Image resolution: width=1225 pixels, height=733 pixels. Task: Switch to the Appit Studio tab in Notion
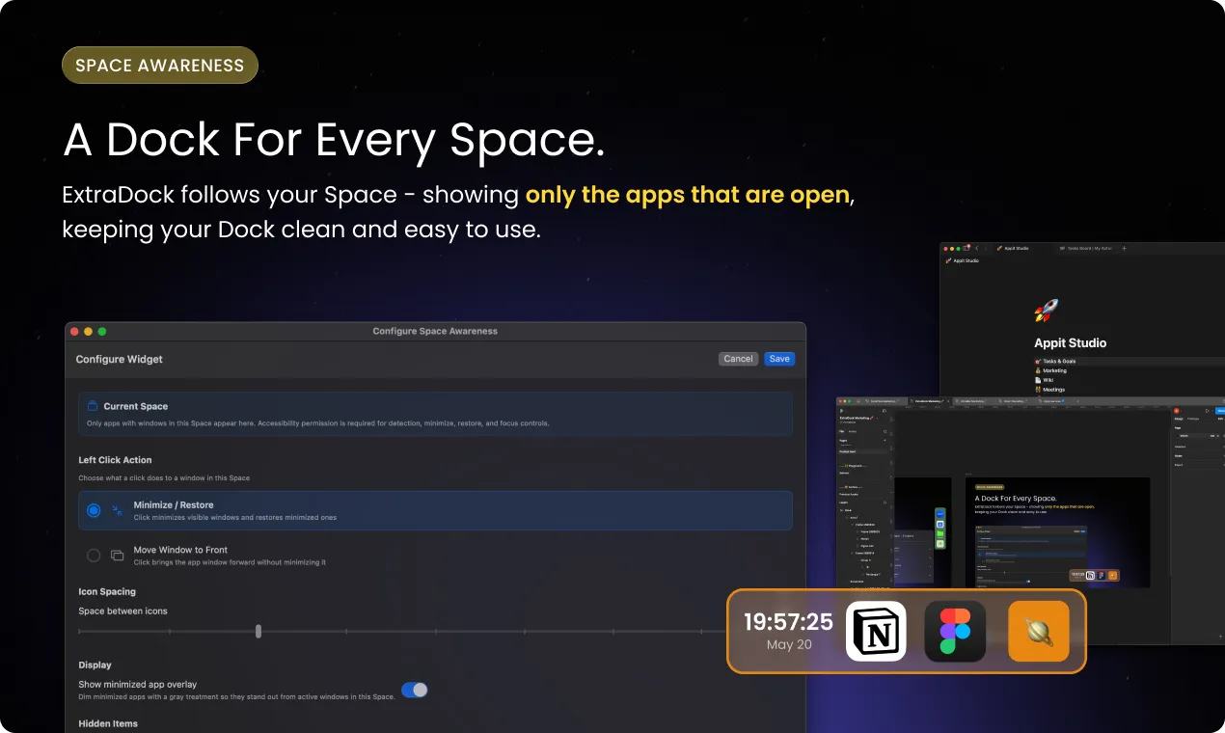[1013, 248]
